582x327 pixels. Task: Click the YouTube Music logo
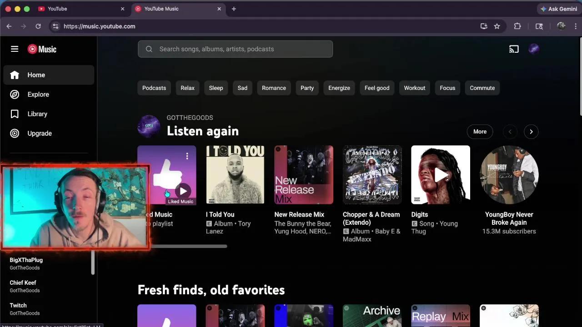42,49
